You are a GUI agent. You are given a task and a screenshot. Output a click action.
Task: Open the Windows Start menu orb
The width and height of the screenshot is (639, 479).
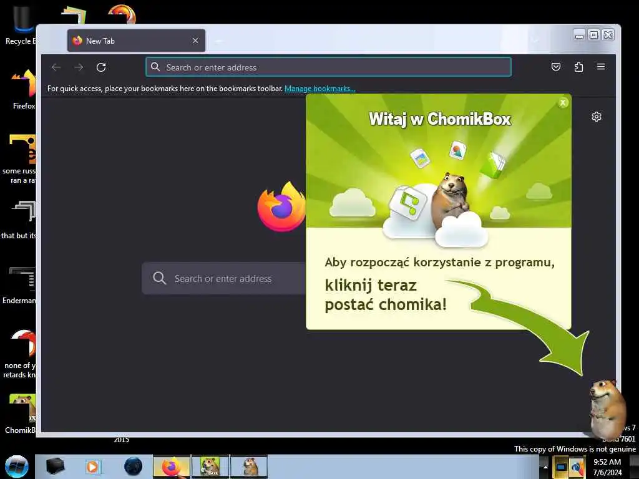click(17, 467)
